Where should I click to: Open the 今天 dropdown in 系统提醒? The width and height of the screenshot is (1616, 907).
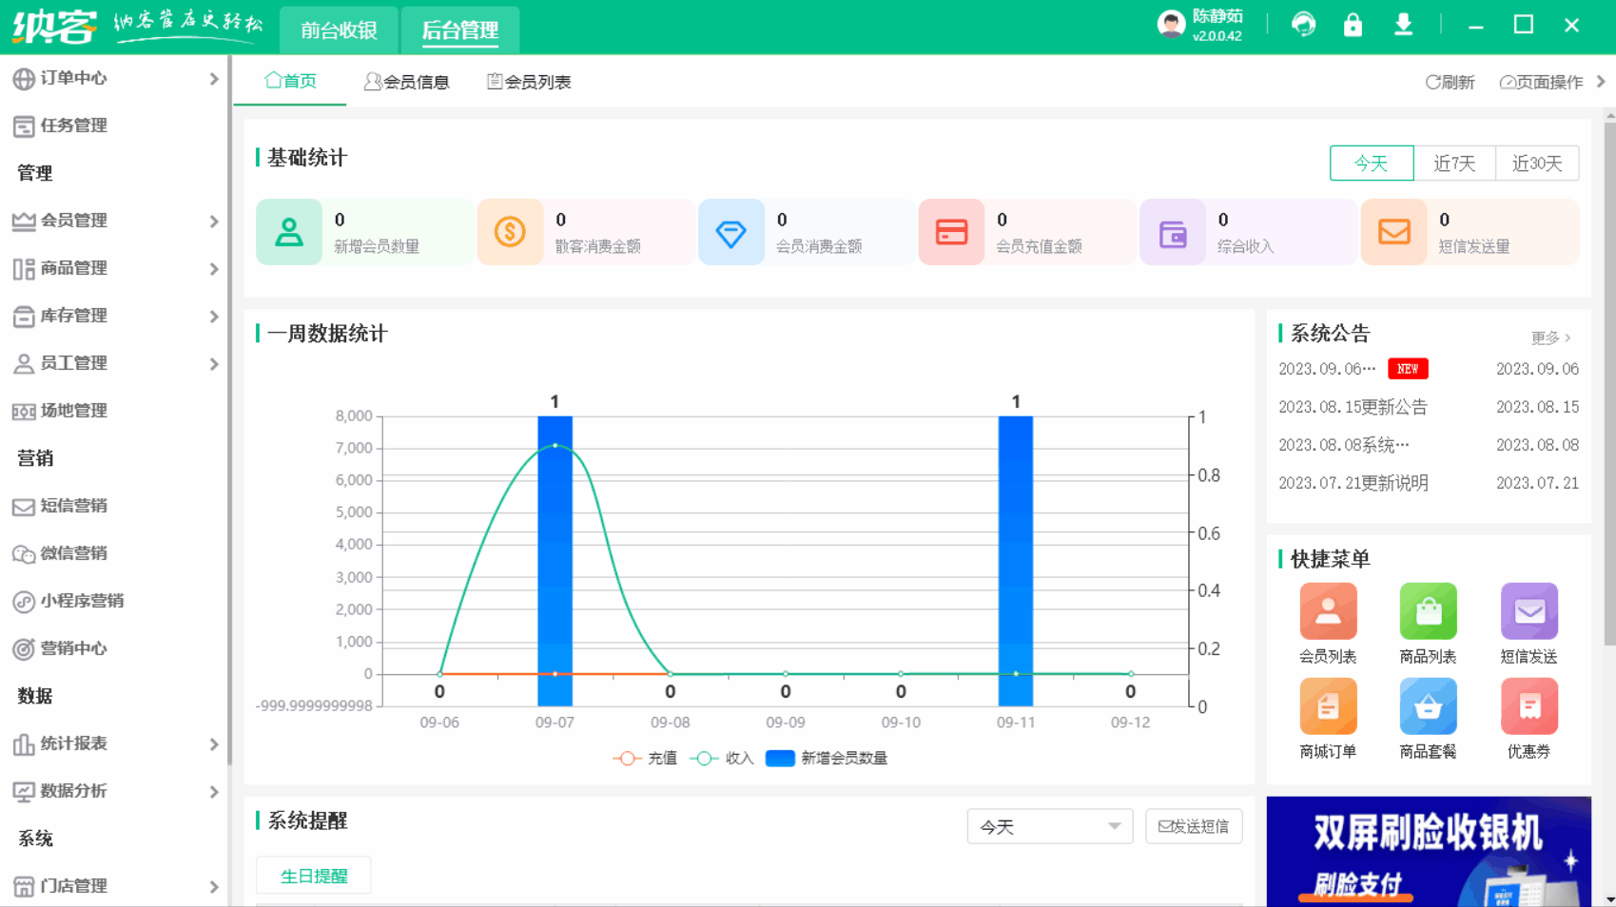pyautogui.click(x=1049, y=826)
